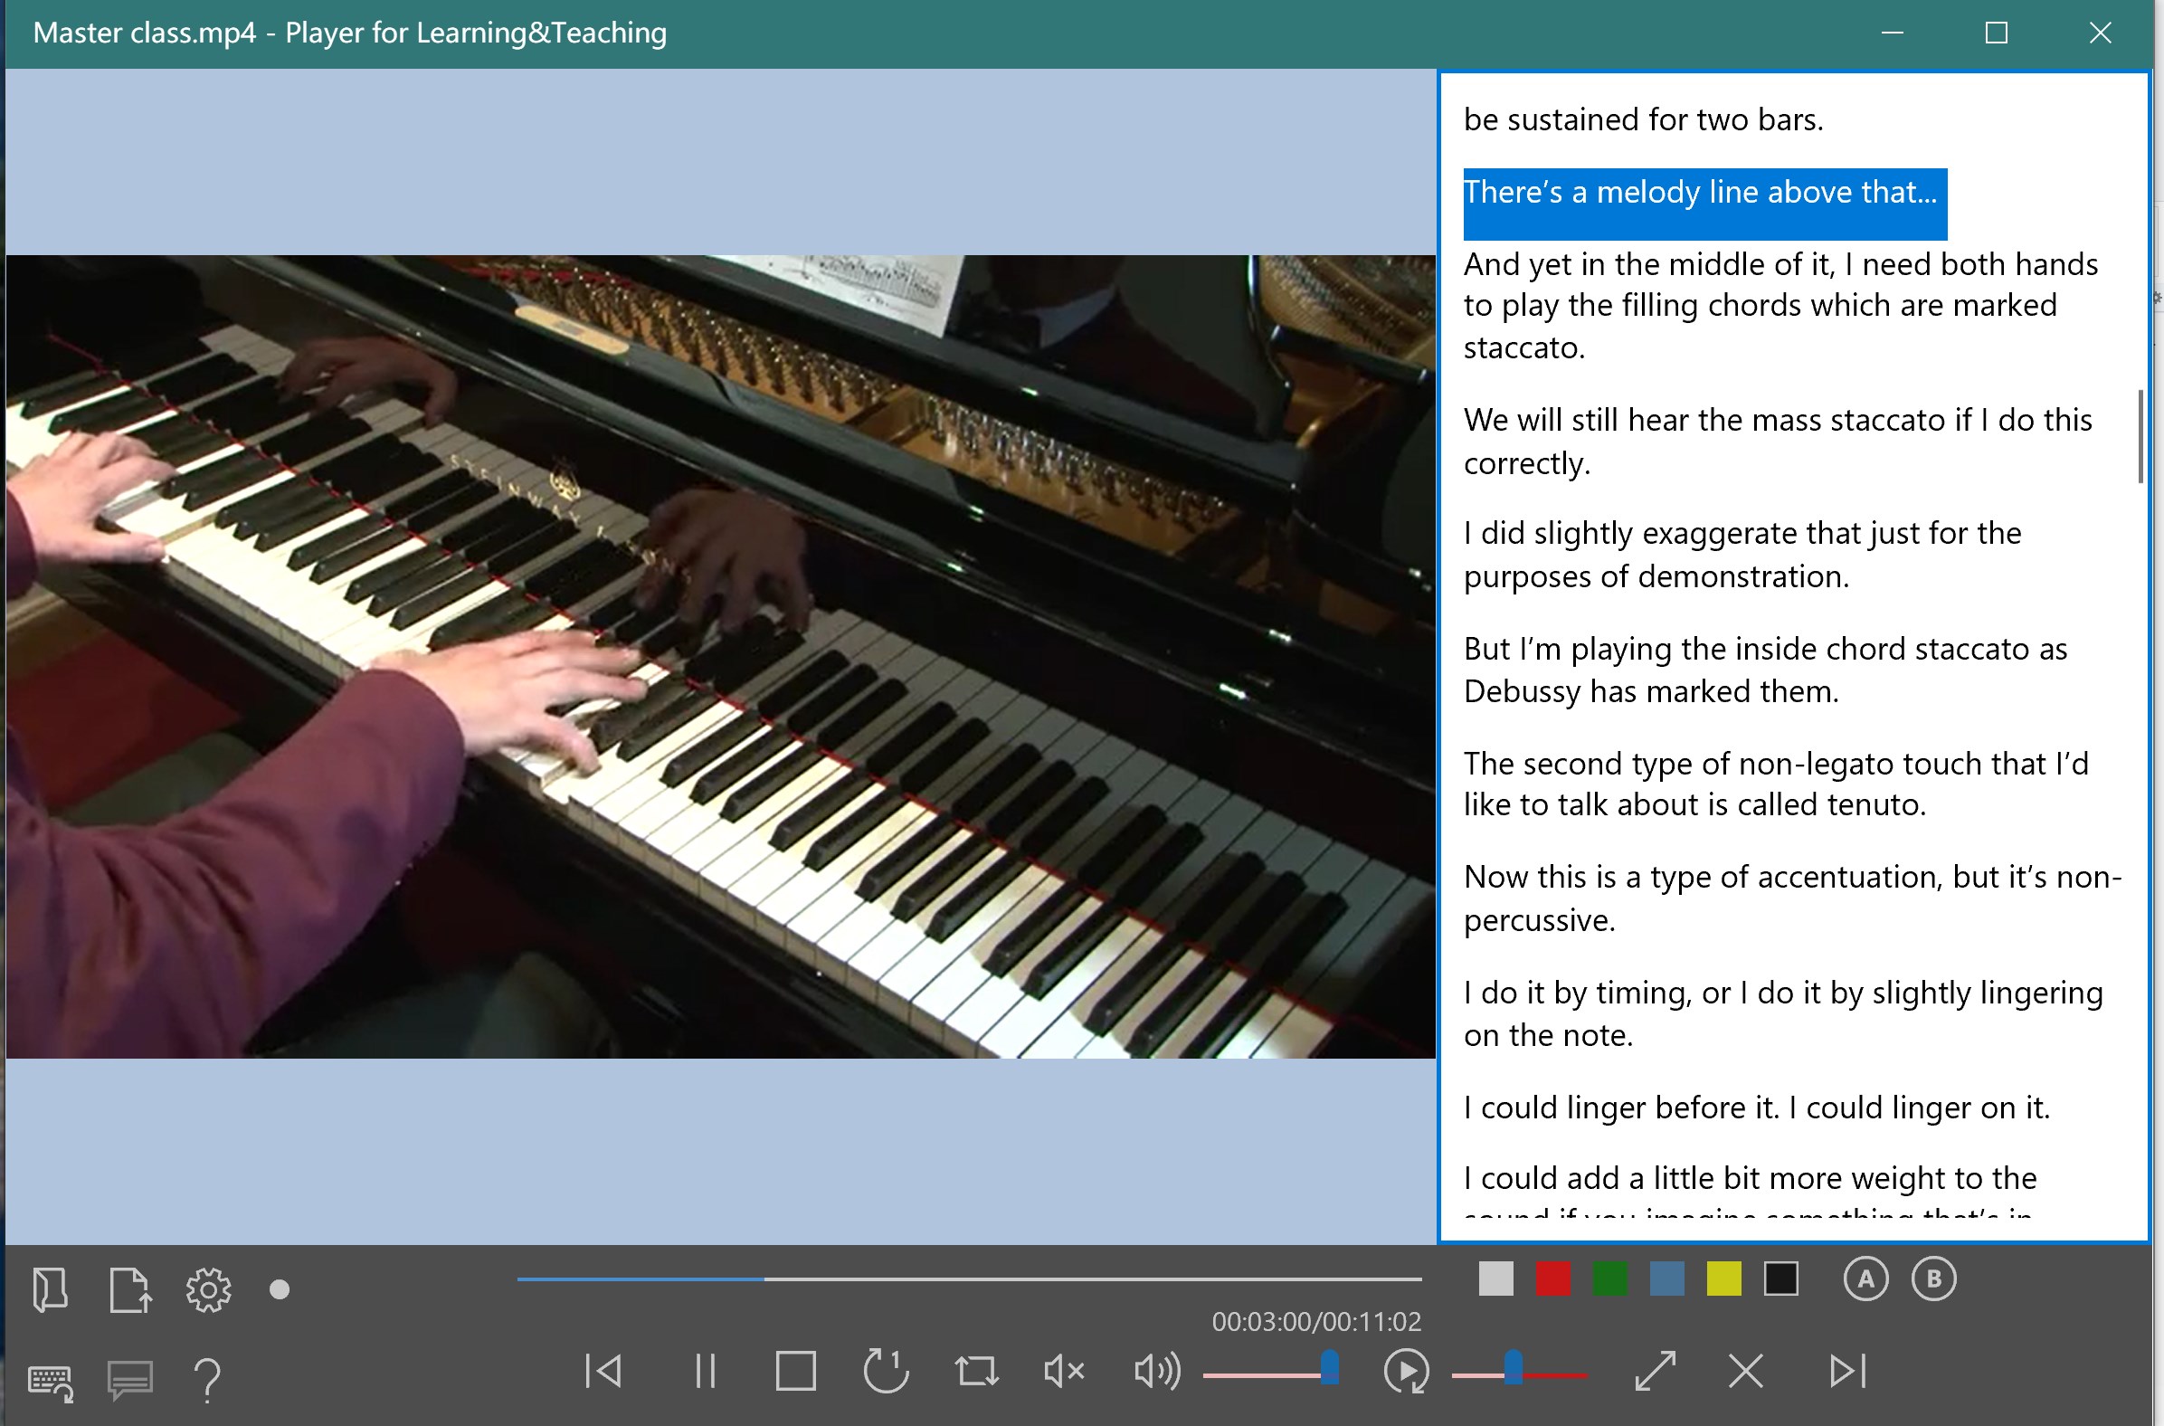
Task: Mute the audio
Action: (x=1063, y=1371)
